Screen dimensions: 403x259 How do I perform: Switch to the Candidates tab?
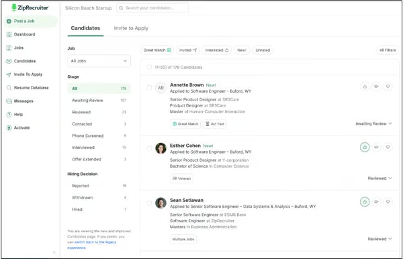pyautogui.click(x=85, y=28)
